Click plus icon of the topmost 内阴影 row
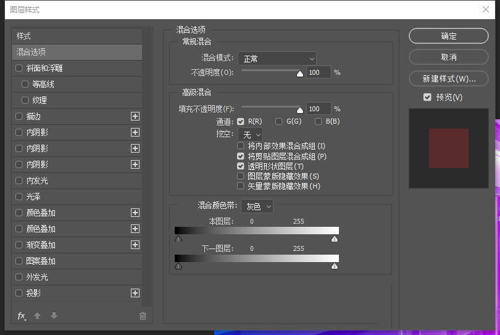 135,132
